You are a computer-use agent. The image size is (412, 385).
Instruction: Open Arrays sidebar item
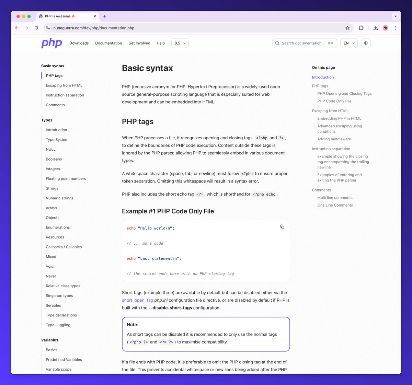[51, 208]
